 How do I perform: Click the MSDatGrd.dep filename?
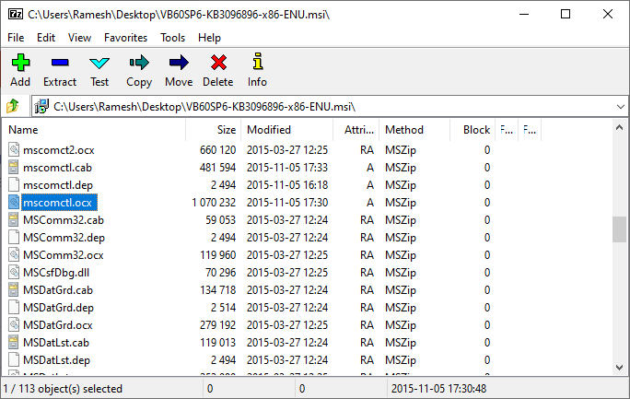[x=59, y=308]
